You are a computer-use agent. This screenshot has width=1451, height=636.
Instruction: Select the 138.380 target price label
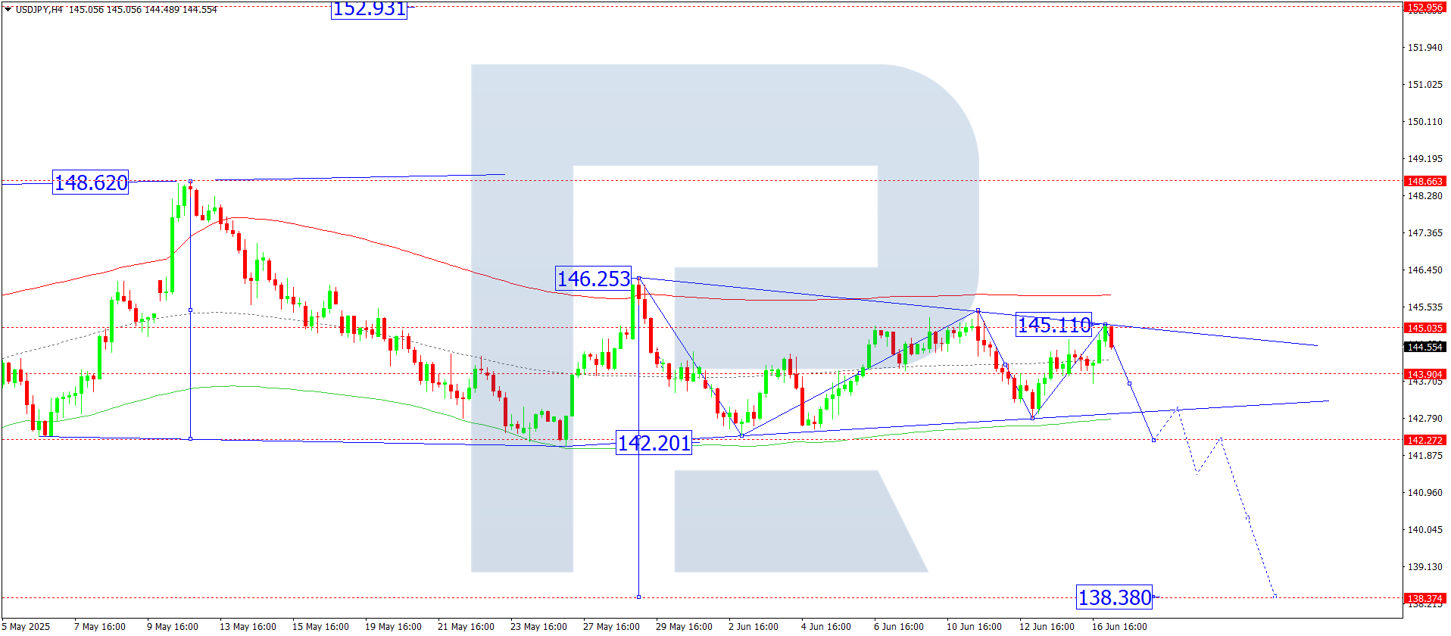(x=1115, y=597)
